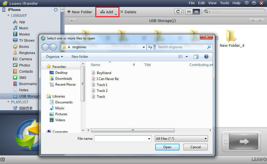Select Desktop under Favorites
Screen dimensions: 267x164
(x=58, y=73)
